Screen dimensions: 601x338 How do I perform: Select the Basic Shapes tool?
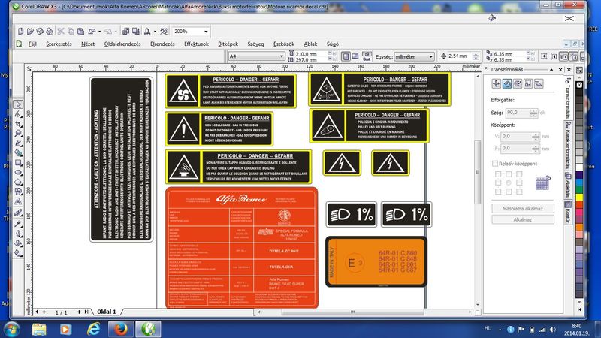[18, 192]
